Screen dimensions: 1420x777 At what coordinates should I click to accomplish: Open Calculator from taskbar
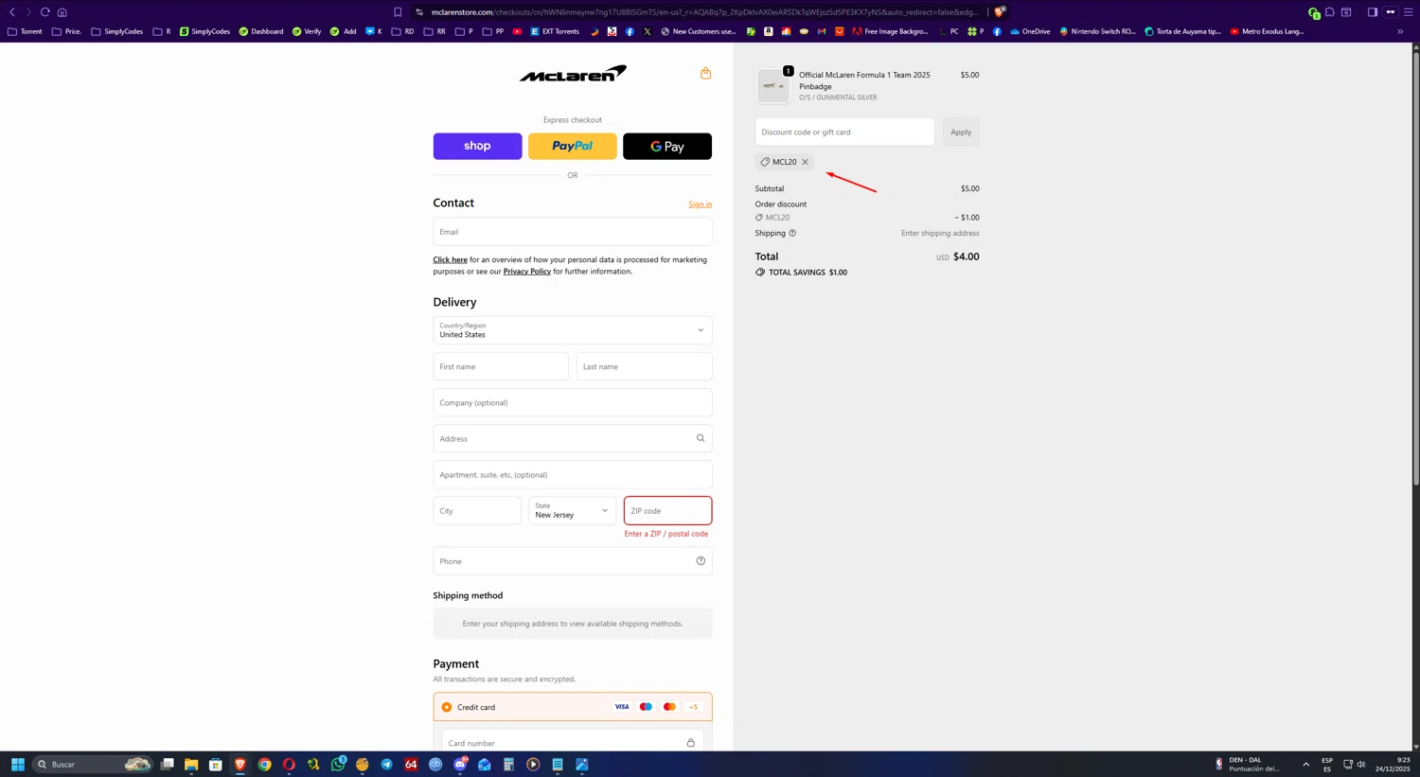coord(508,765)
